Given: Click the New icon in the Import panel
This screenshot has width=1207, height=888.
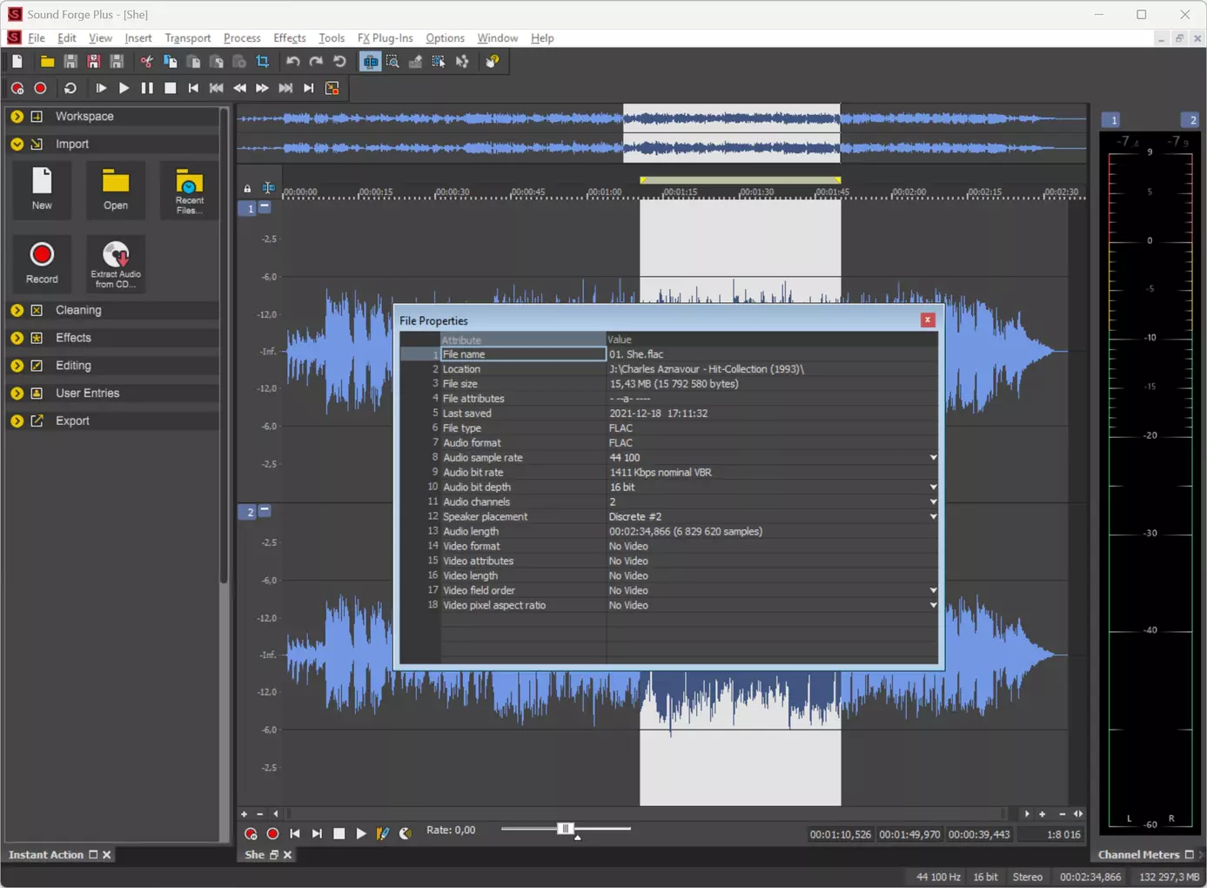Looking at the screenshot, I should point(42,189).
